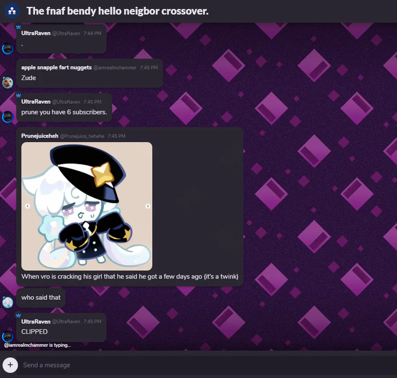This screenshot has height=378, width=397.
Task: Click crown icon above the CLIPPED message
Action: tap(18, 315)
